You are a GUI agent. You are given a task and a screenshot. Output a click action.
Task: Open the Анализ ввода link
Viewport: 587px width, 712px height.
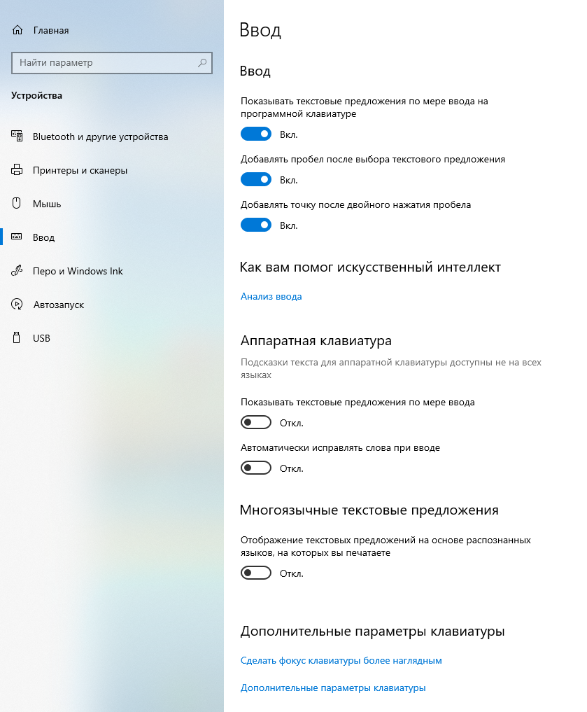[x=271, y=297]
